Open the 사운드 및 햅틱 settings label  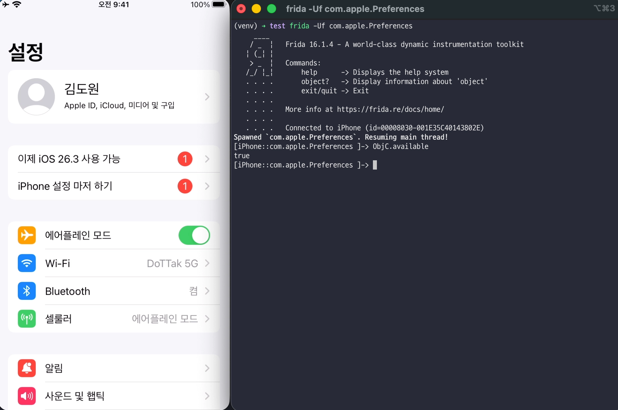75,396
